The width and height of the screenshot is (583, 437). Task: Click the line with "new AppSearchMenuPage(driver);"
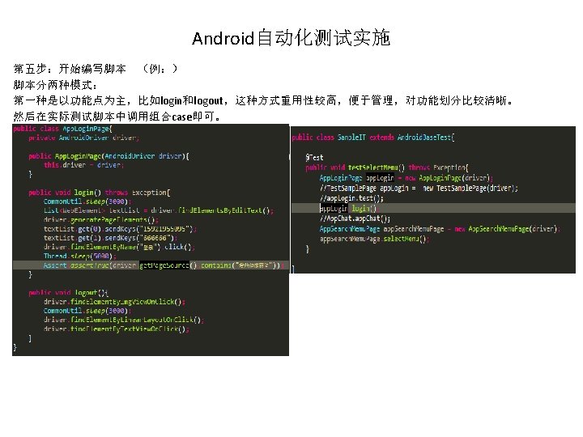click(440, 229)
